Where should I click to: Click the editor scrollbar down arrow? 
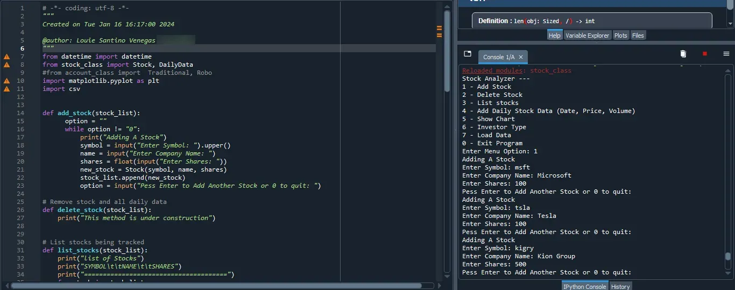447,277
